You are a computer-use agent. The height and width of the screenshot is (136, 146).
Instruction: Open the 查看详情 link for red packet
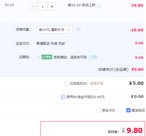click(96, 83)
